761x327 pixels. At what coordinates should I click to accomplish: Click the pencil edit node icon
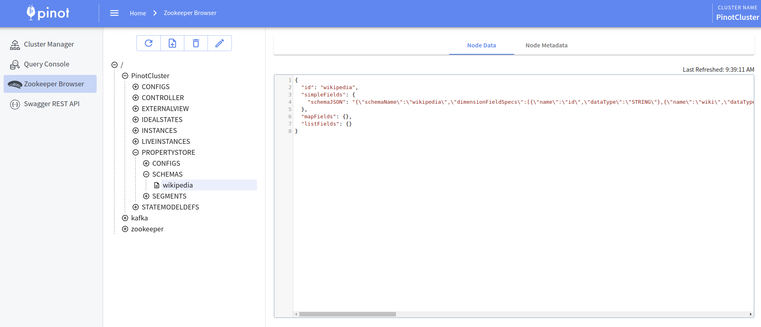pyautogui.click(x=219, y=43)
